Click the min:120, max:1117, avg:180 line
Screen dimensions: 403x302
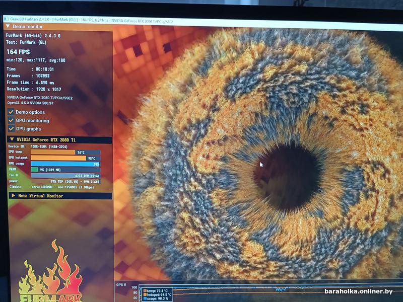click(x=36, y=60)
